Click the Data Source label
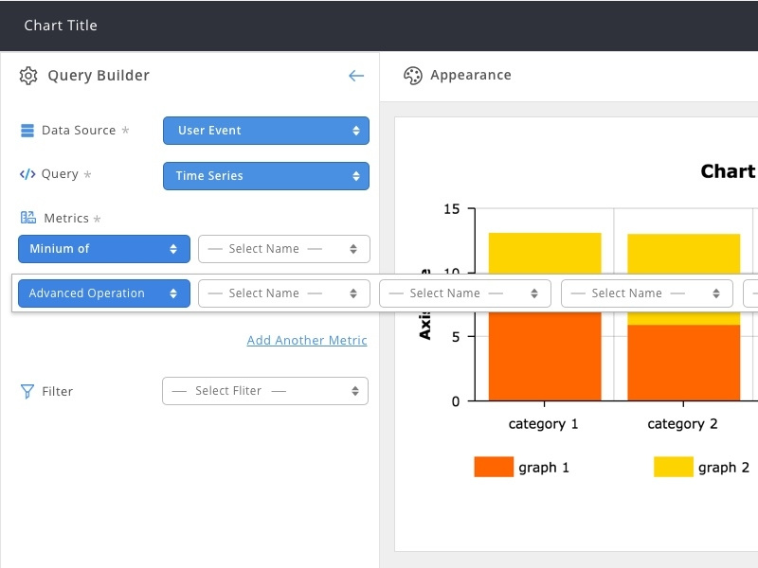 (79, 131)
